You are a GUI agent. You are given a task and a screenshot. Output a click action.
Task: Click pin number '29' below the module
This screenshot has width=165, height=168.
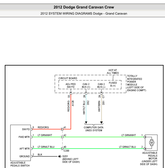coord(100,97)
